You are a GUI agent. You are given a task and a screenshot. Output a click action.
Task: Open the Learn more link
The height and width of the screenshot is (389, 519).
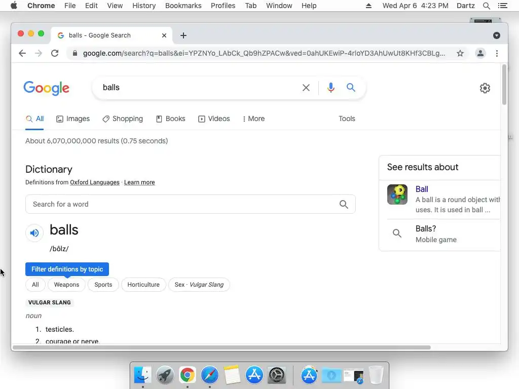click(x=139, y=182)
